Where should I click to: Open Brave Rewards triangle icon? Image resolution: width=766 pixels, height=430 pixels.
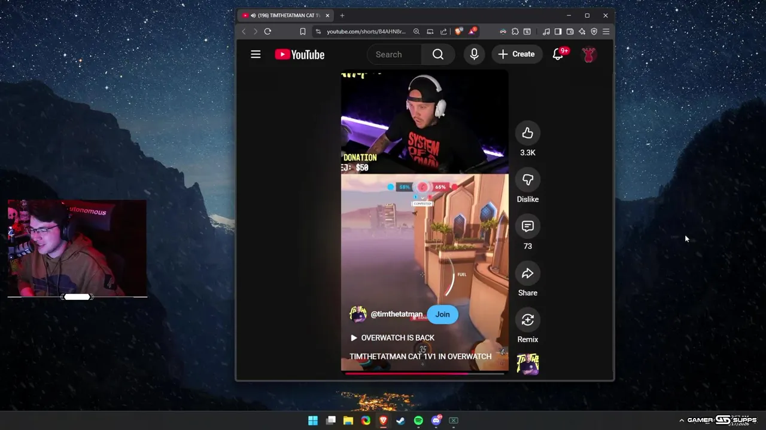point(473,31)
